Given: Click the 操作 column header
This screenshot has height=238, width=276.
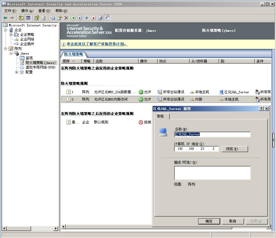Looking at the screenshot, I should (148, 61).
